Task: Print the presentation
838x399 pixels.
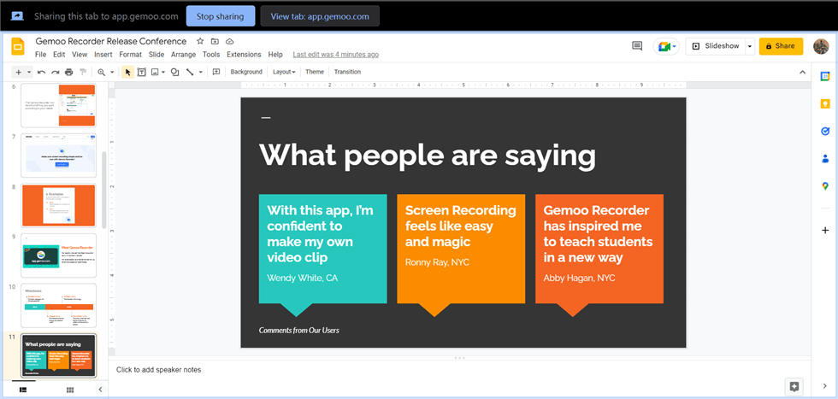Action: [69, 72]
